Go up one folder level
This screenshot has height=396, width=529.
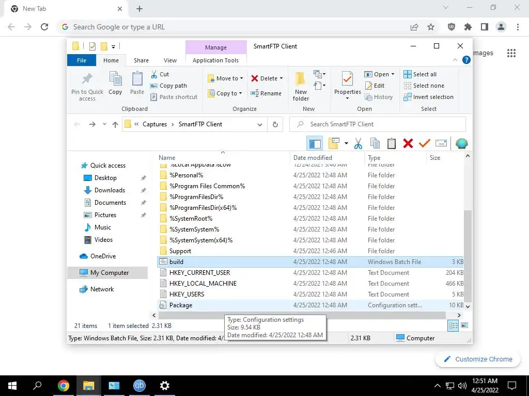pos(115,125)
